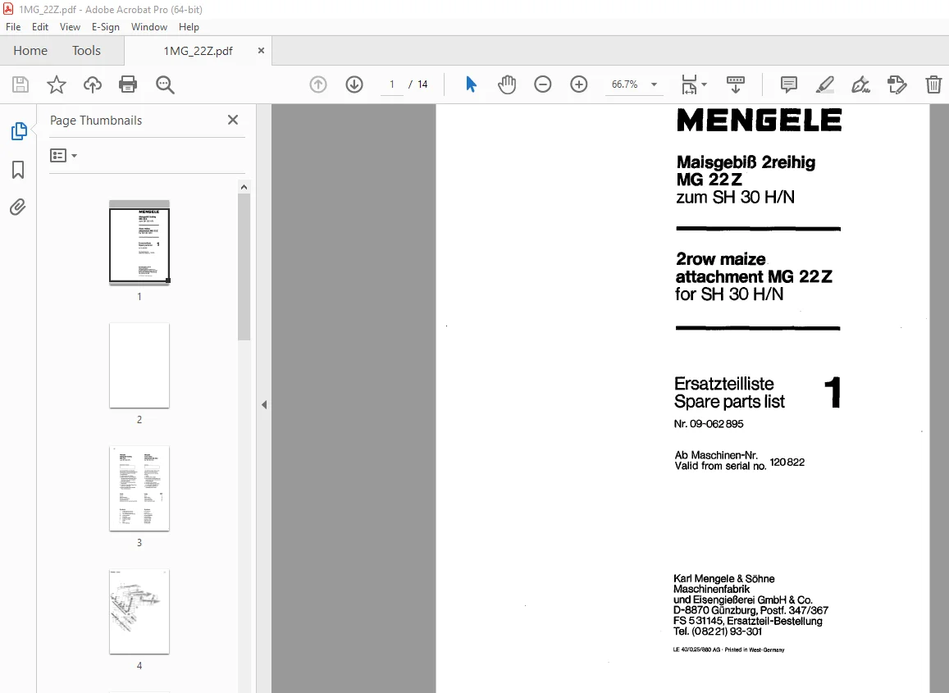This screenshot has width=949, height=693.
Task: Open zoom level dropdown arrow
Action: tap(654, 84)
